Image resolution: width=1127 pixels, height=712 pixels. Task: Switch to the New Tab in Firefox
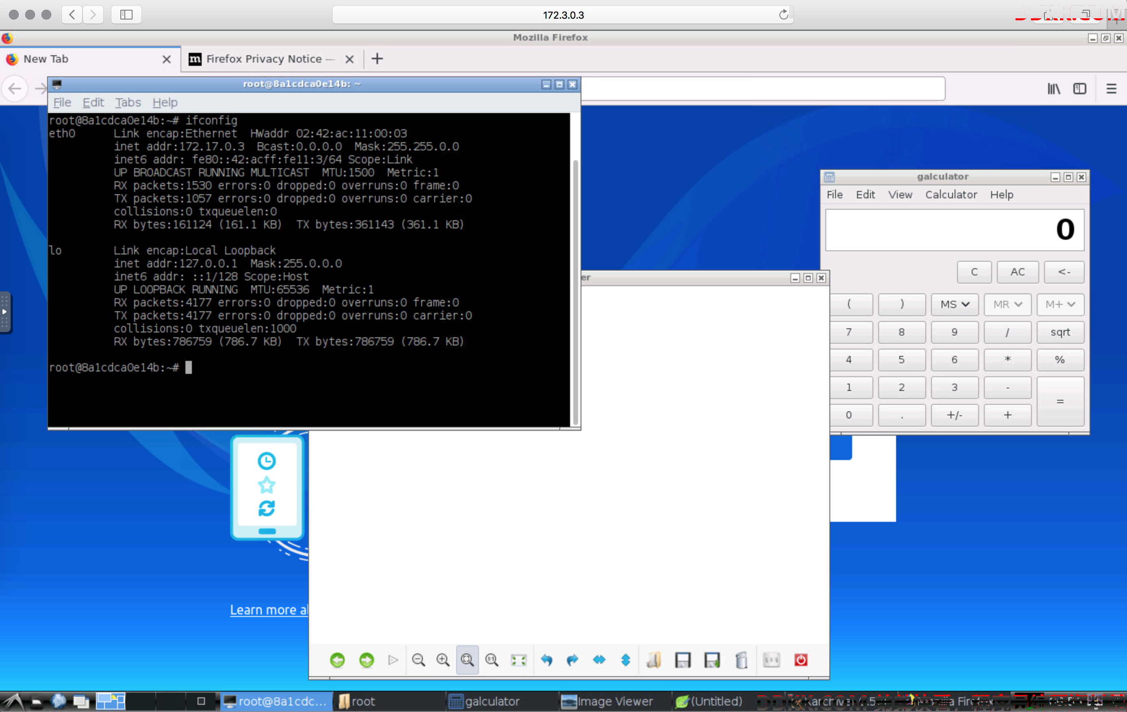[90, 59]
